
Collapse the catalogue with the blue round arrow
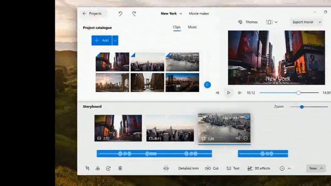(x=207, y=85)
